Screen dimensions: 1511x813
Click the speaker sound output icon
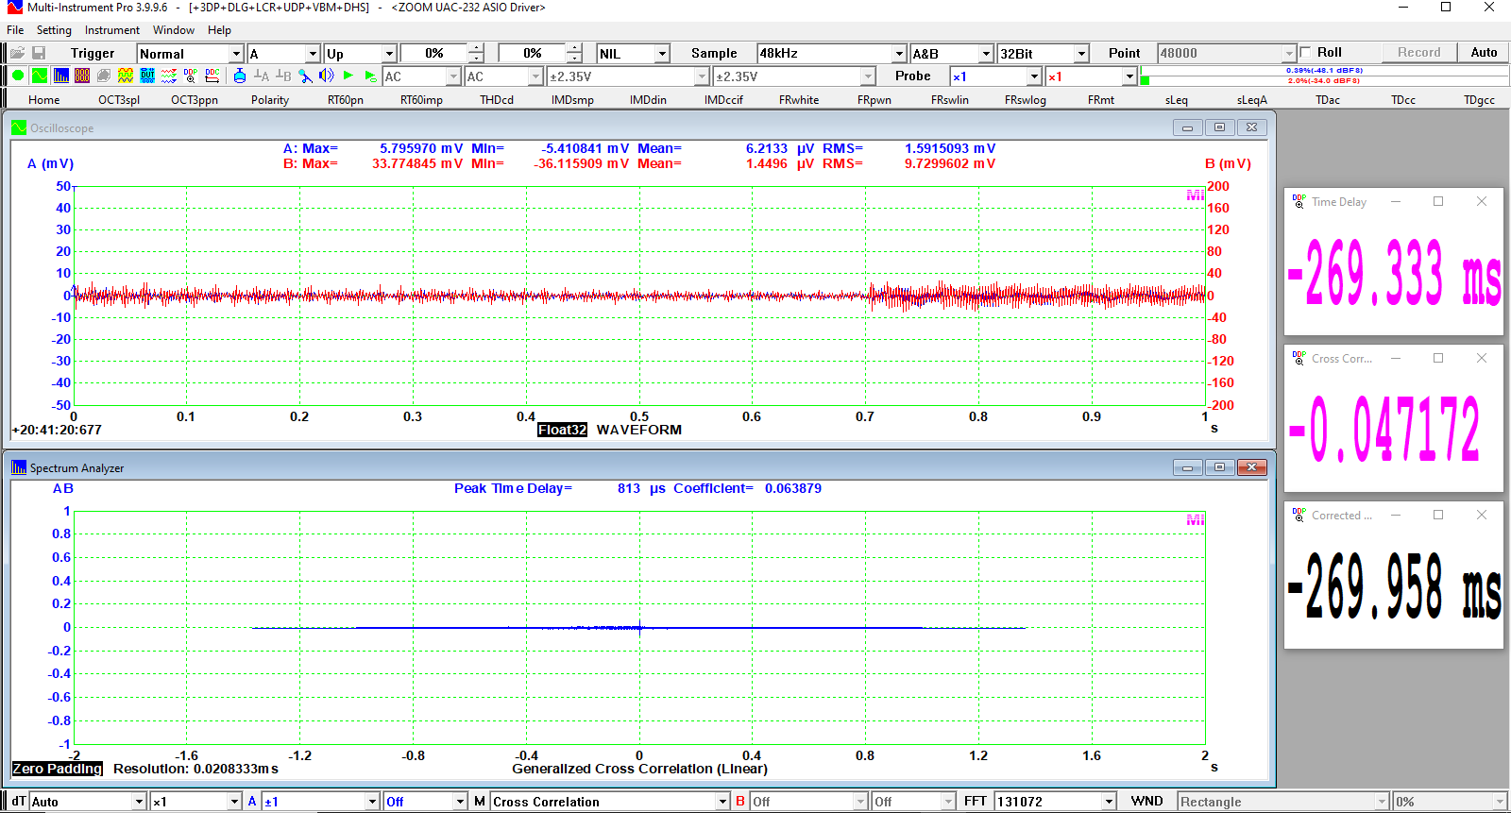point(326,76)
